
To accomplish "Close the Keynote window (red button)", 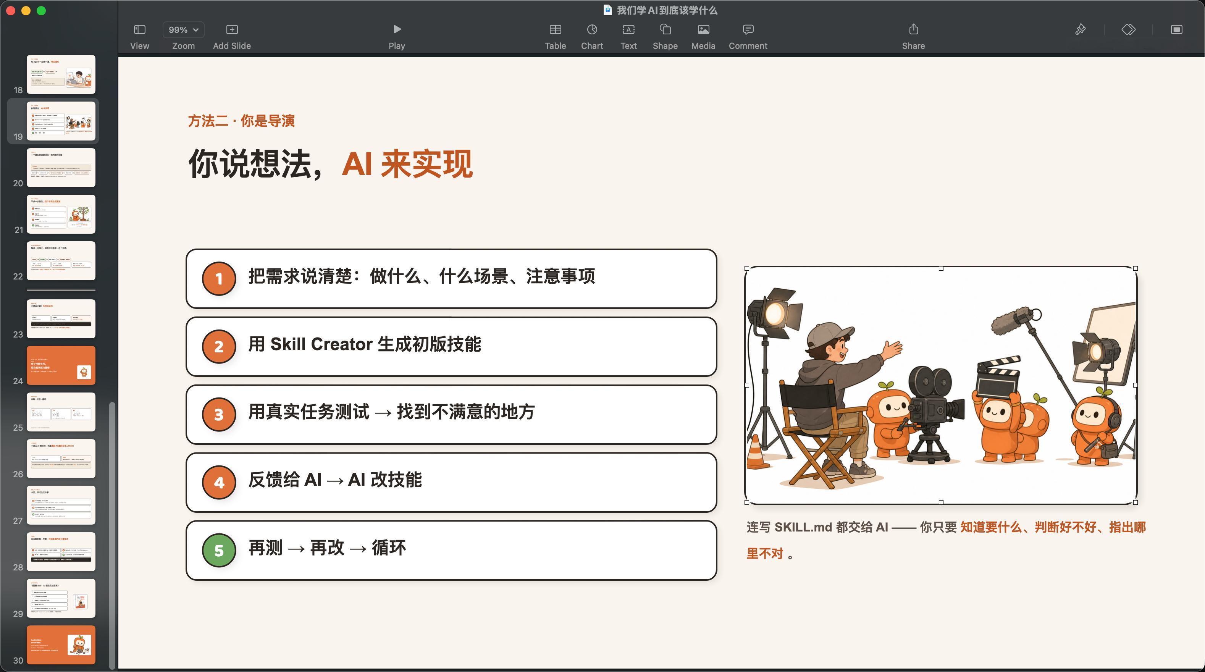I will click(x=11, y=11).
